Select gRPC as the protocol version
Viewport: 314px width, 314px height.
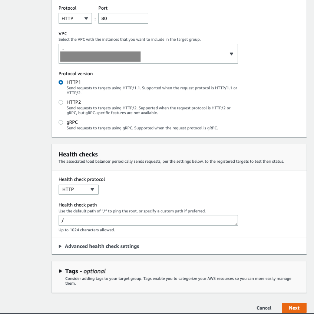61,122
